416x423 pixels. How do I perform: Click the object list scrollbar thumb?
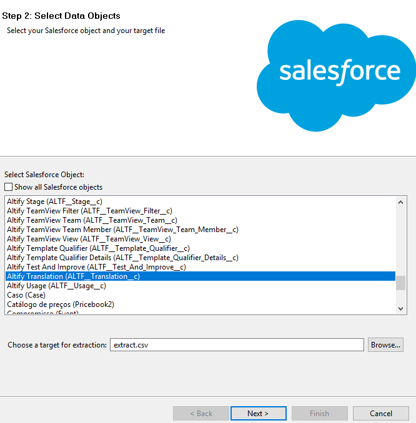coord(400,283)
